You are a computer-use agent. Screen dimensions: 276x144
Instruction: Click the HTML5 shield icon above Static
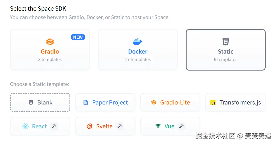click(226, 42)
